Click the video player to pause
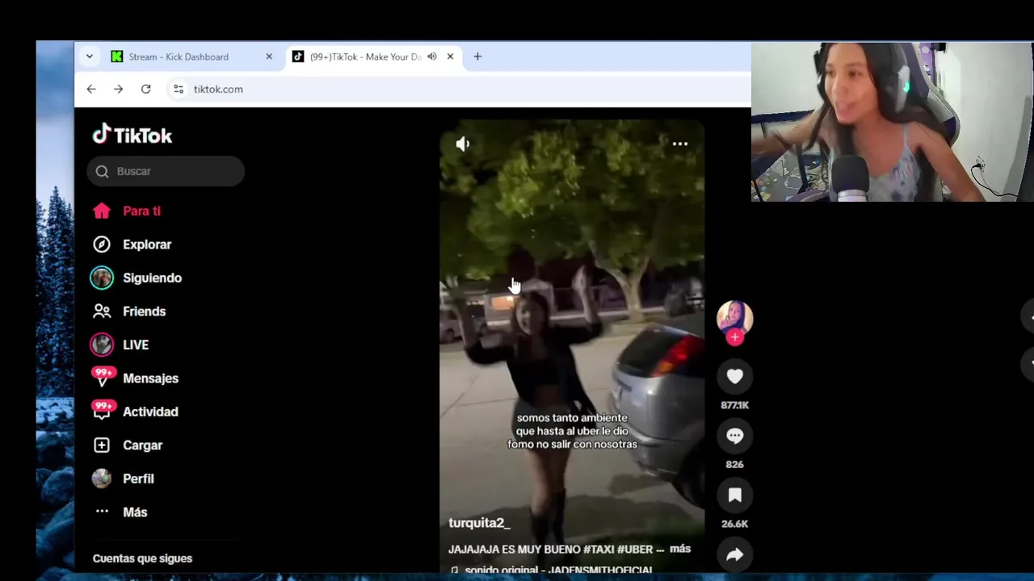Screen dimensions: 1034x581 572,347
